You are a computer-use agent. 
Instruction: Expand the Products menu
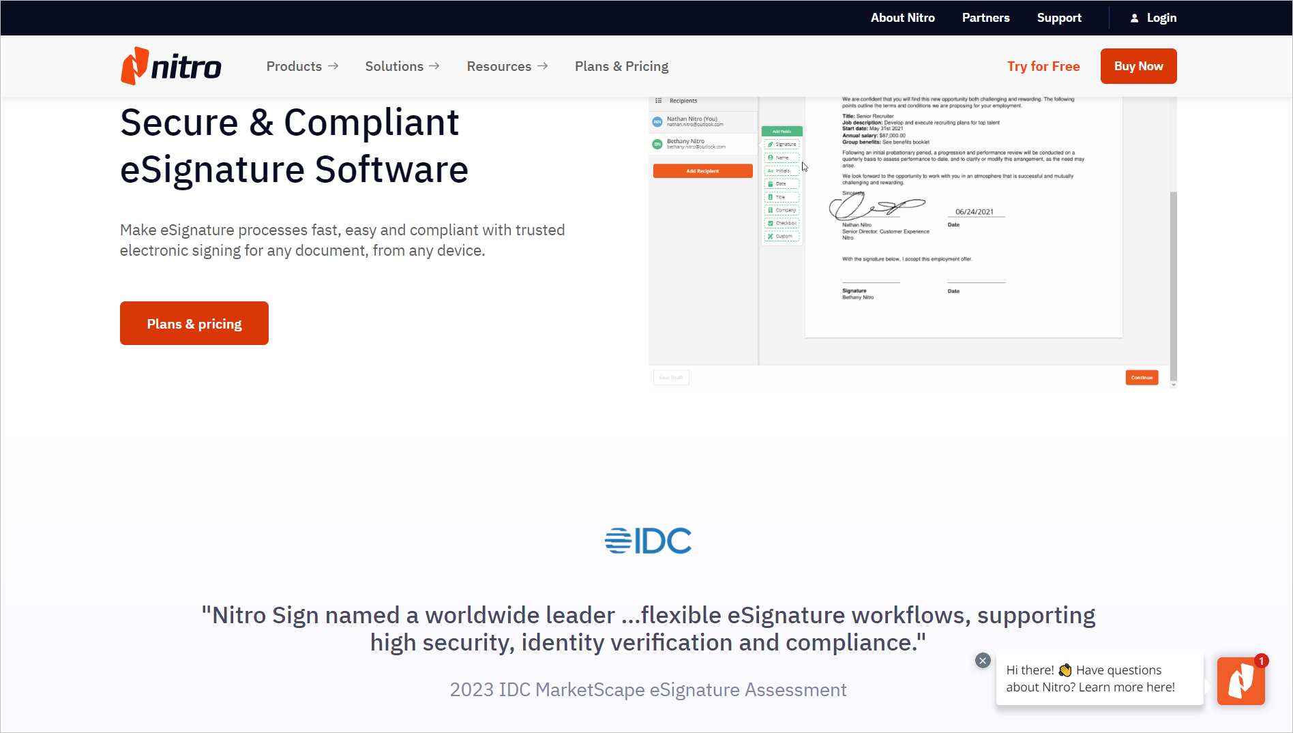point(302,66)
